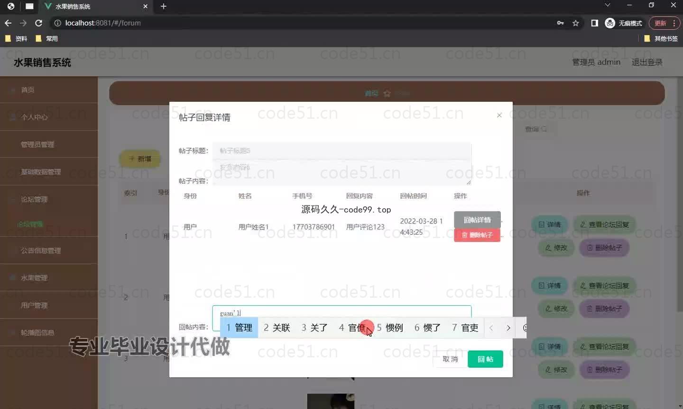Bookmark page with star icon
Screen dimensions: 683x409
coord(576,23)
